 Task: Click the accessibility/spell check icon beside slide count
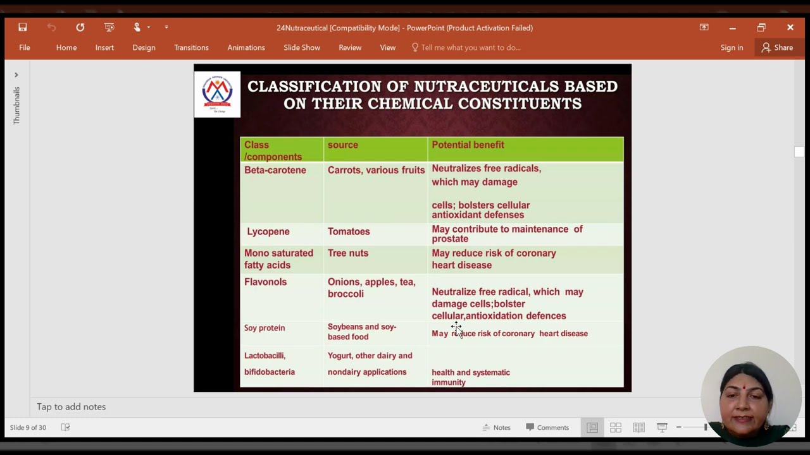point(65,427)
